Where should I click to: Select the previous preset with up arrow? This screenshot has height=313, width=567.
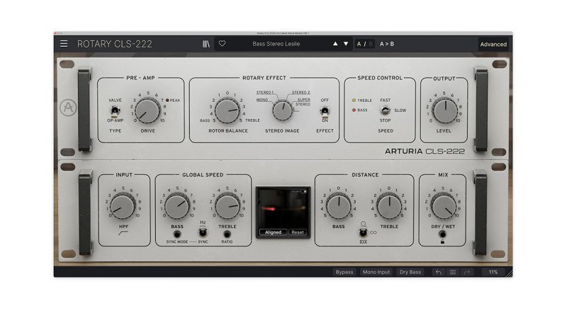click(x=335, y=44)
